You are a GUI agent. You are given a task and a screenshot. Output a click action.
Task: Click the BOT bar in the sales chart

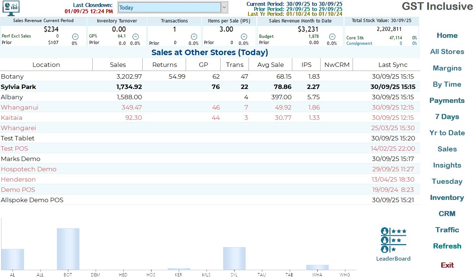click(68, 249)
